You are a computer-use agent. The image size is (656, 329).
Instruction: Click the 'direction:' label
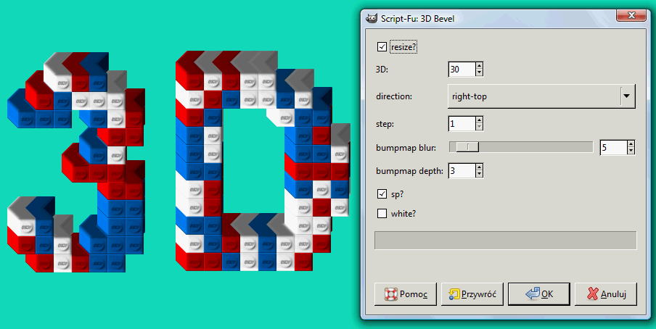tap(394, 96)
